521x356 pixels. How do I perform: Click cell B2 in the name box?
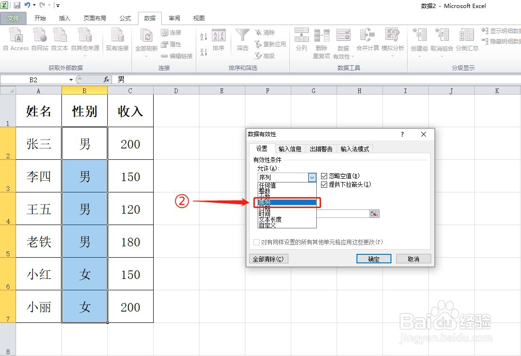tap(33, 79)
